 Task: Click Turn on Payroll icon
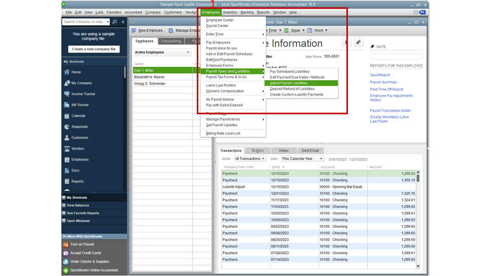tap(66, 245)
